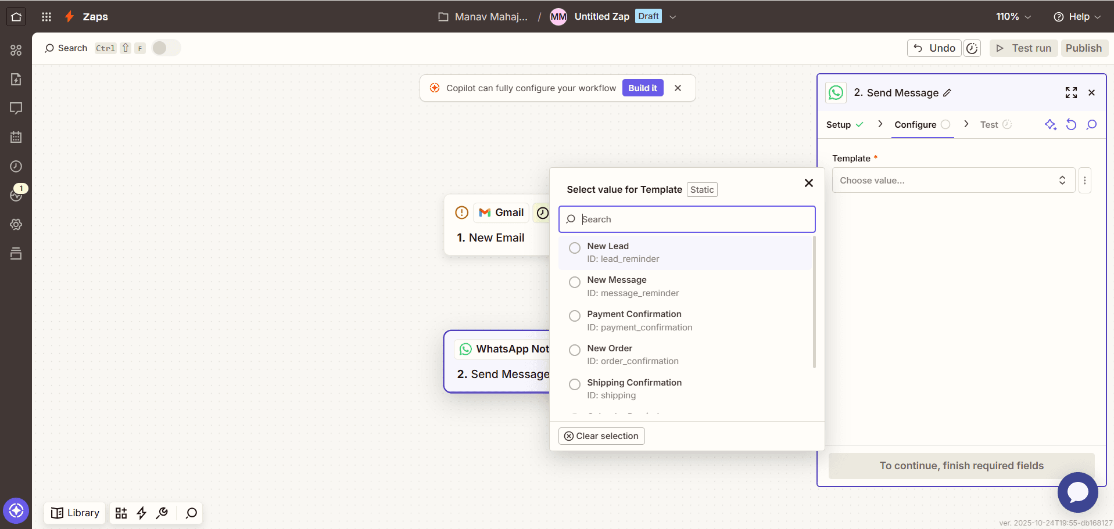Click the Build it button

pos(642,88)
